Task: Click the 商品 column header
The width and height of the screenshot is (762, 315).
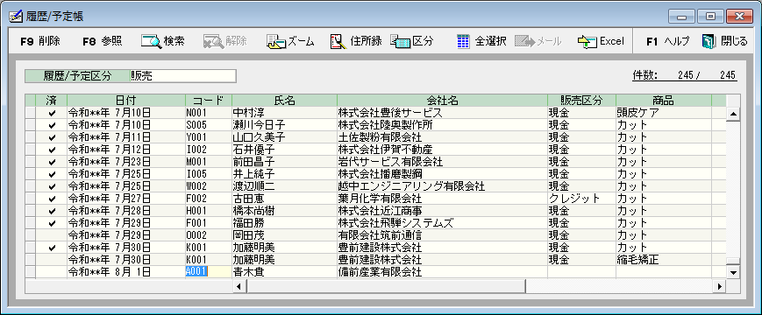Action: click(x=663, y=101)
